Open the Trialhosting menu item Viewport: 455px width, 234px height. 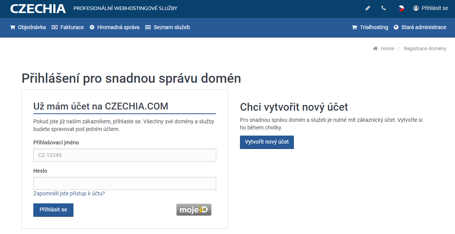[x=370, y=27]
